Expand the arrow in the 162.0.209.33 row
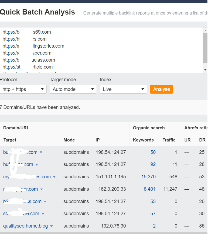The image size is (215, 234). coord(42,189)
